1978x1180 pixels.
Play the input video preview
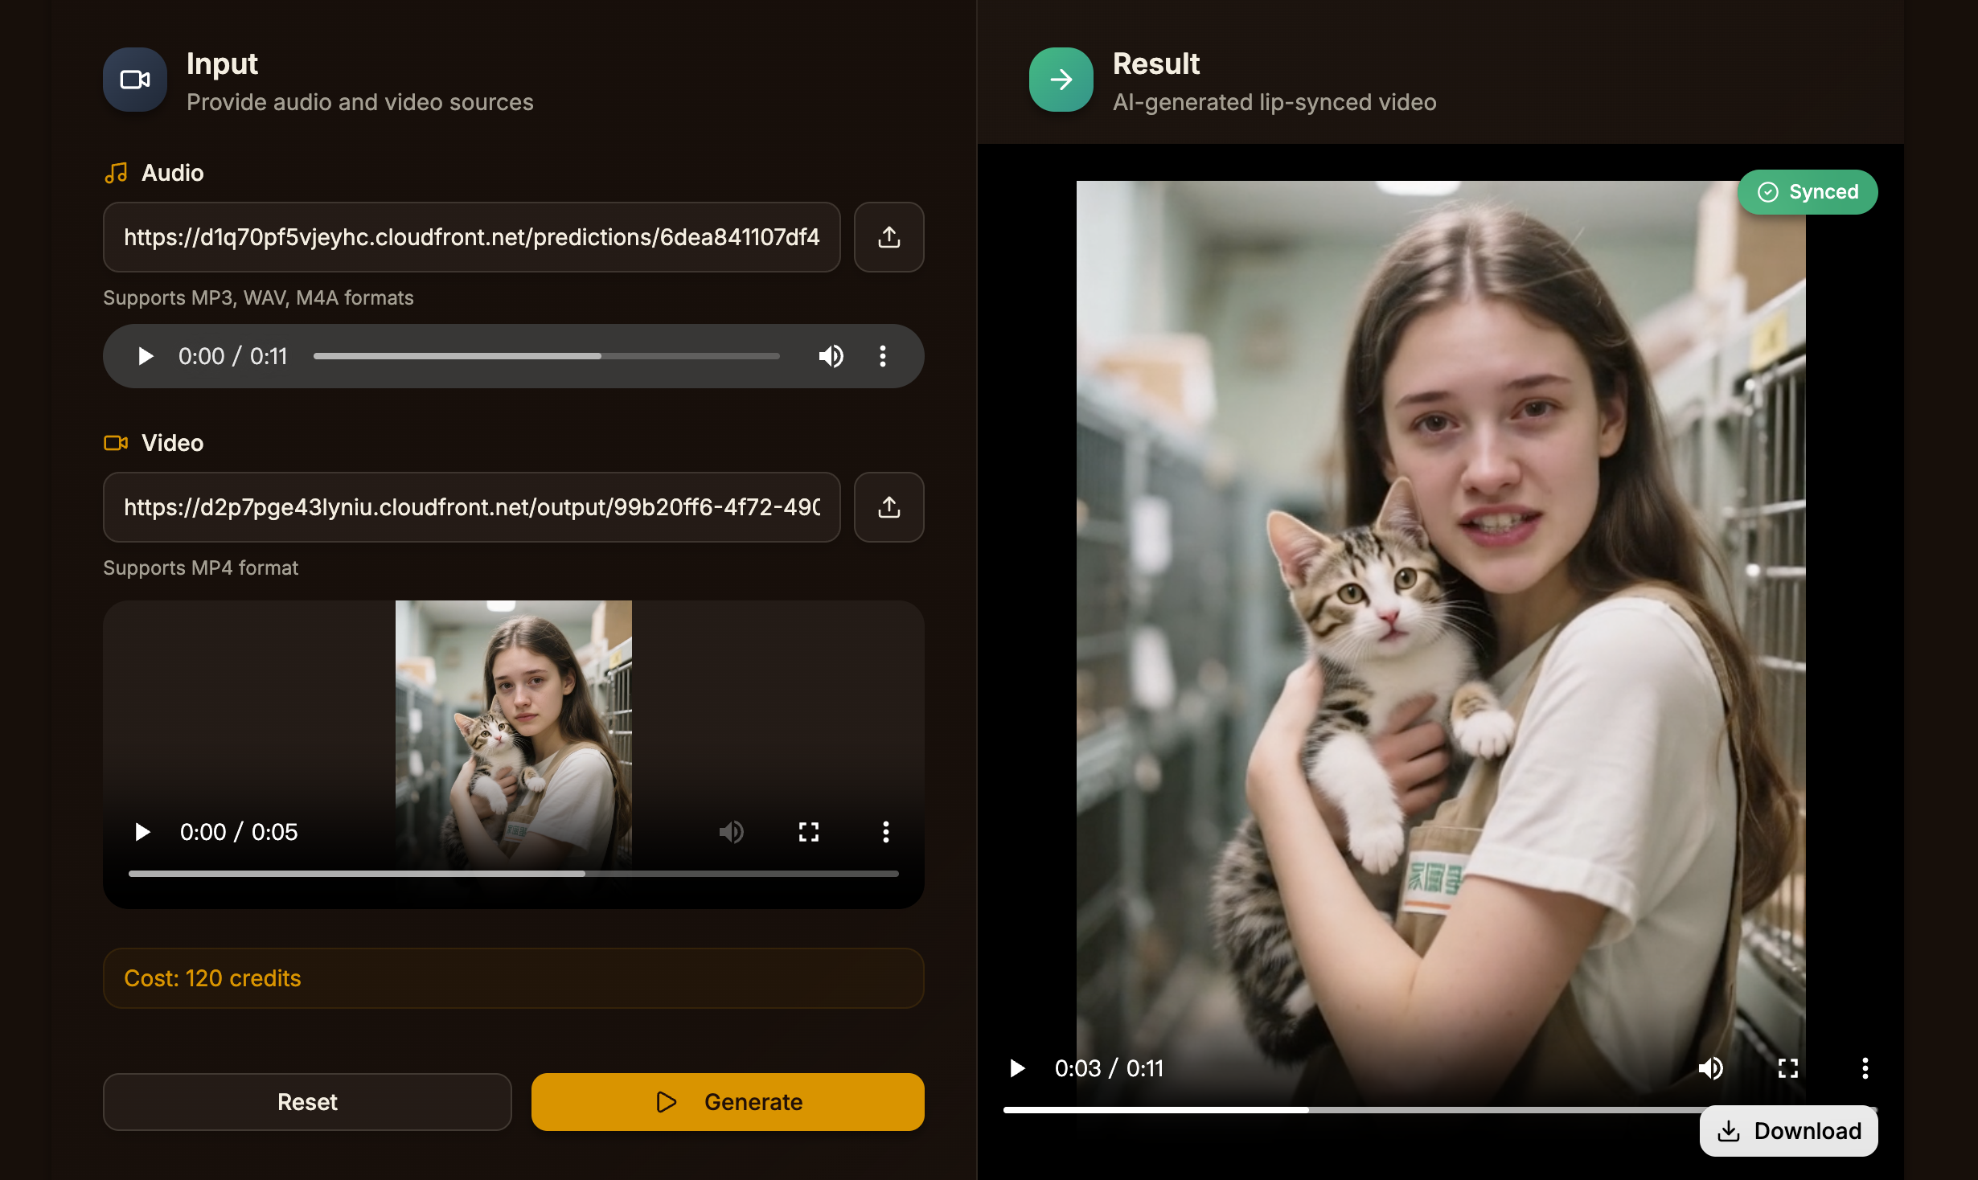(142, 832)
